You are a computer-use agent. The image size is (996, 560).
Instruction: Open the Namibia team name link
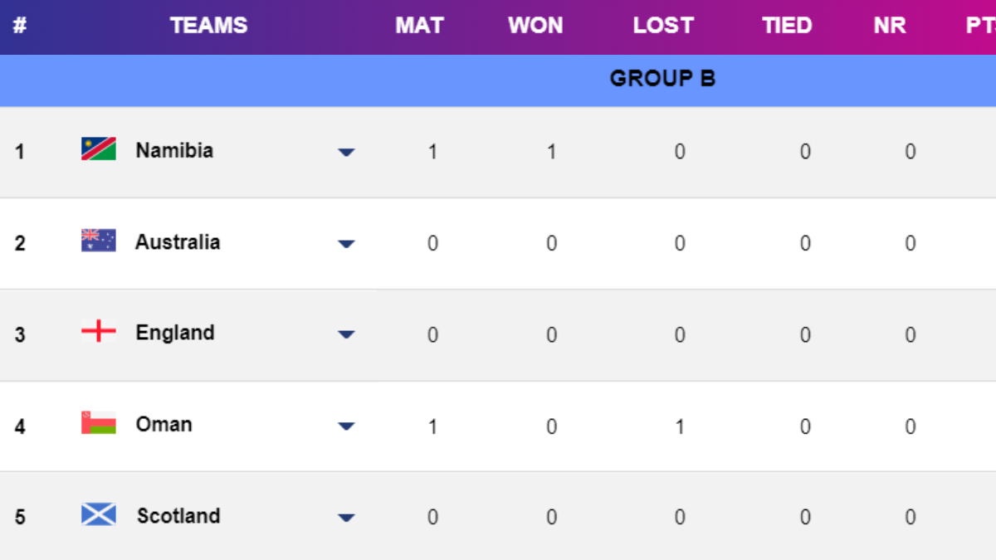[x=174, y=150]
